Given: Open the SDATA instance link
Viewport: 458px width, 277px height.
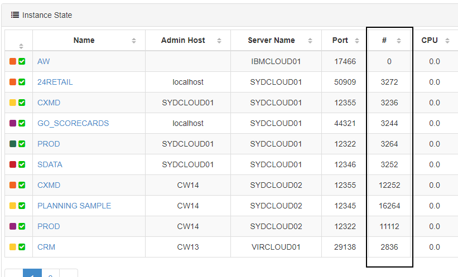Looking at the screenshot, I should [x=50, y=164].
